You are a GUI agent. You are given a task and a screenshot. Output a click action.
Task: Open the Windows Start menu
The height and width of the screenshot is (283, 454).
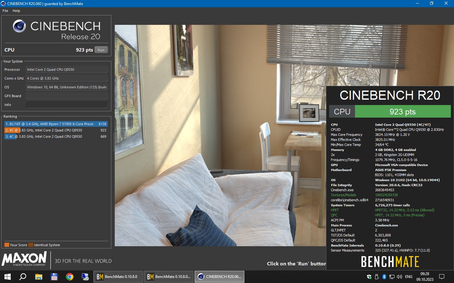click(x=8, y=277)
